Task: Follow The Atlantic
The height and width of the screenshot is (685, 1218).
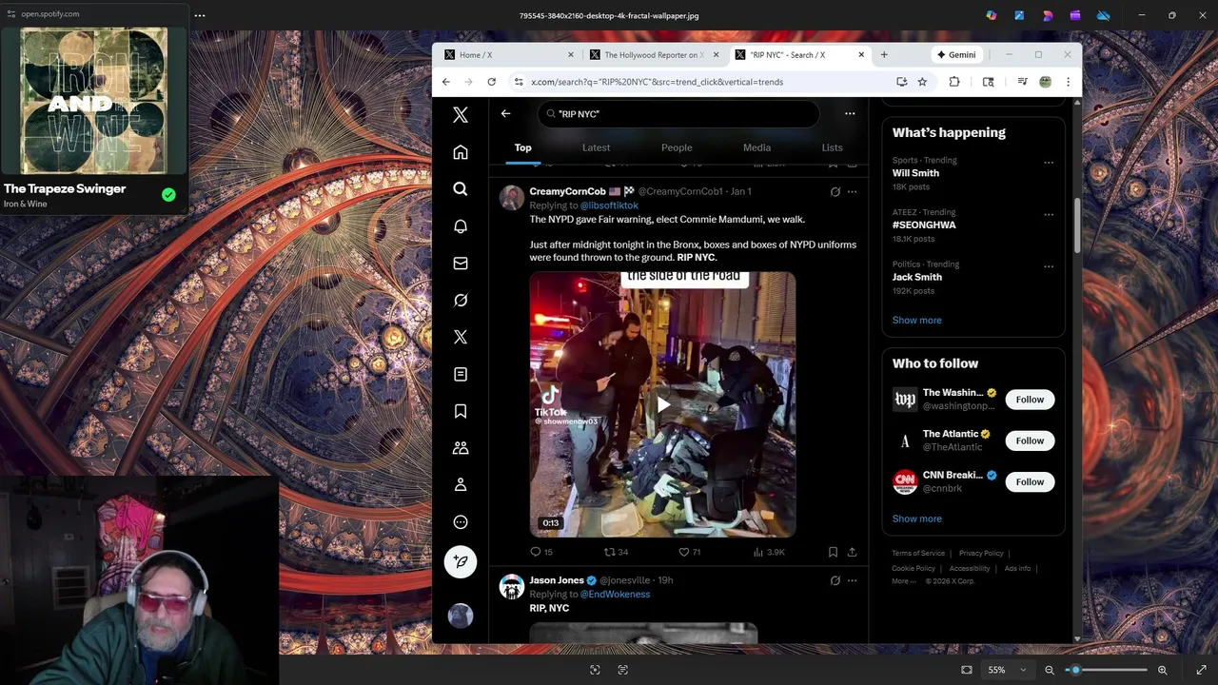Action: pos(1030,440)
